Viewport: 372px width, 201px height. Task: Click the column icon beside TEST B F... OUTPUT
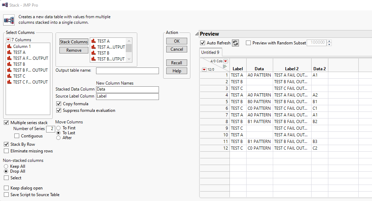tap(9, 70)
